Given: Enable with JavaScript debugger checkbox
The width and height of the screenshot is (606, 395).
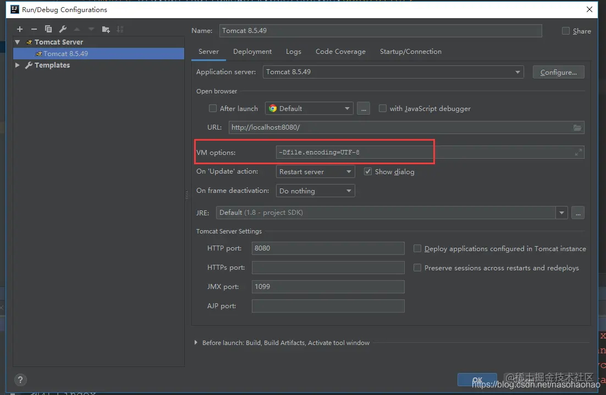Looking at the screenshot, I should point(383,108).
